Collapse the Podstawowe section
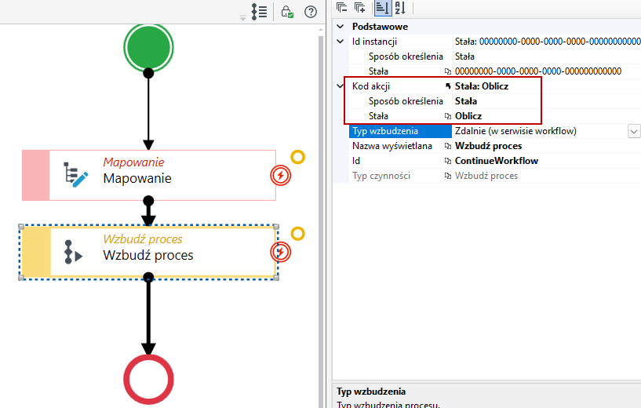 341,27
